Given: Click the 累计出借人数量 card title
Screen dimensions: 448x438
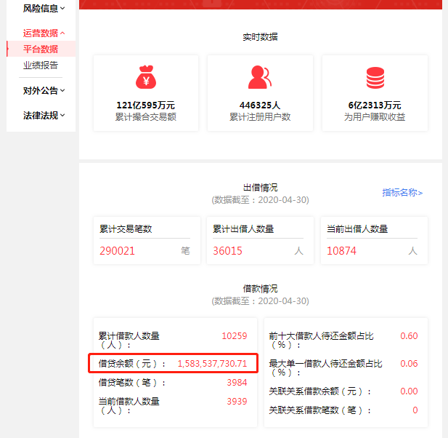Looking at the screenshot, I should point(243,229).
